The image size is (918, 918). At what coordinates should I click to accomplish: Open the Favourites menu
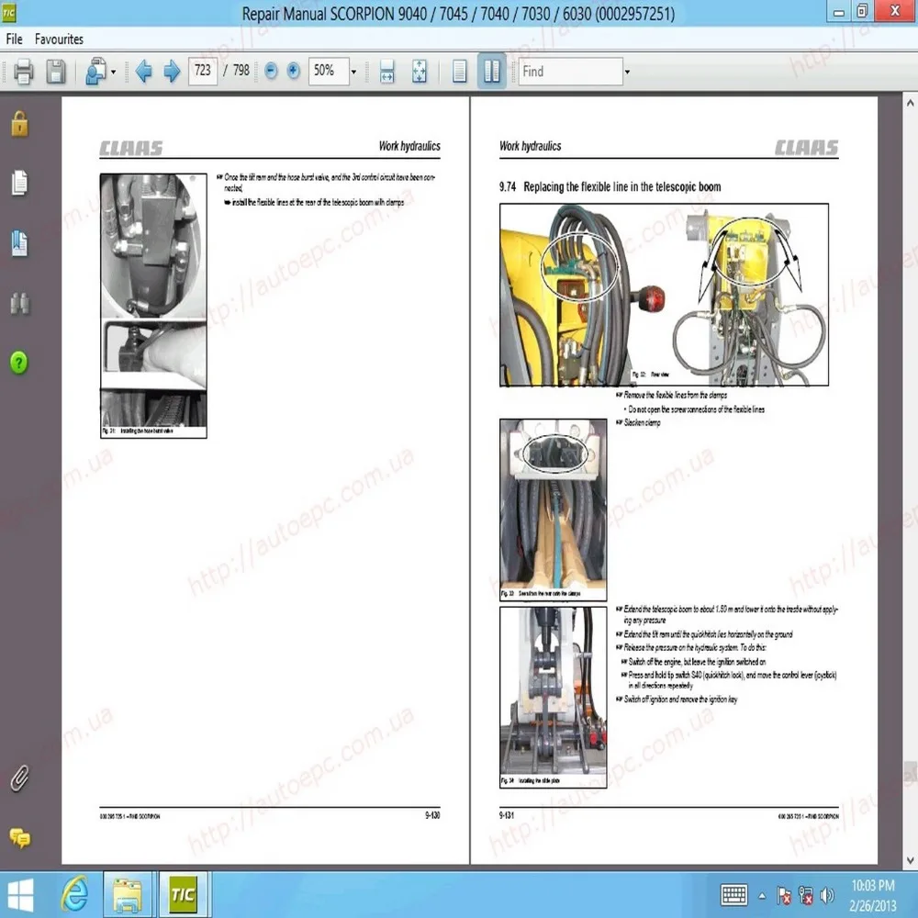(59, 39)
